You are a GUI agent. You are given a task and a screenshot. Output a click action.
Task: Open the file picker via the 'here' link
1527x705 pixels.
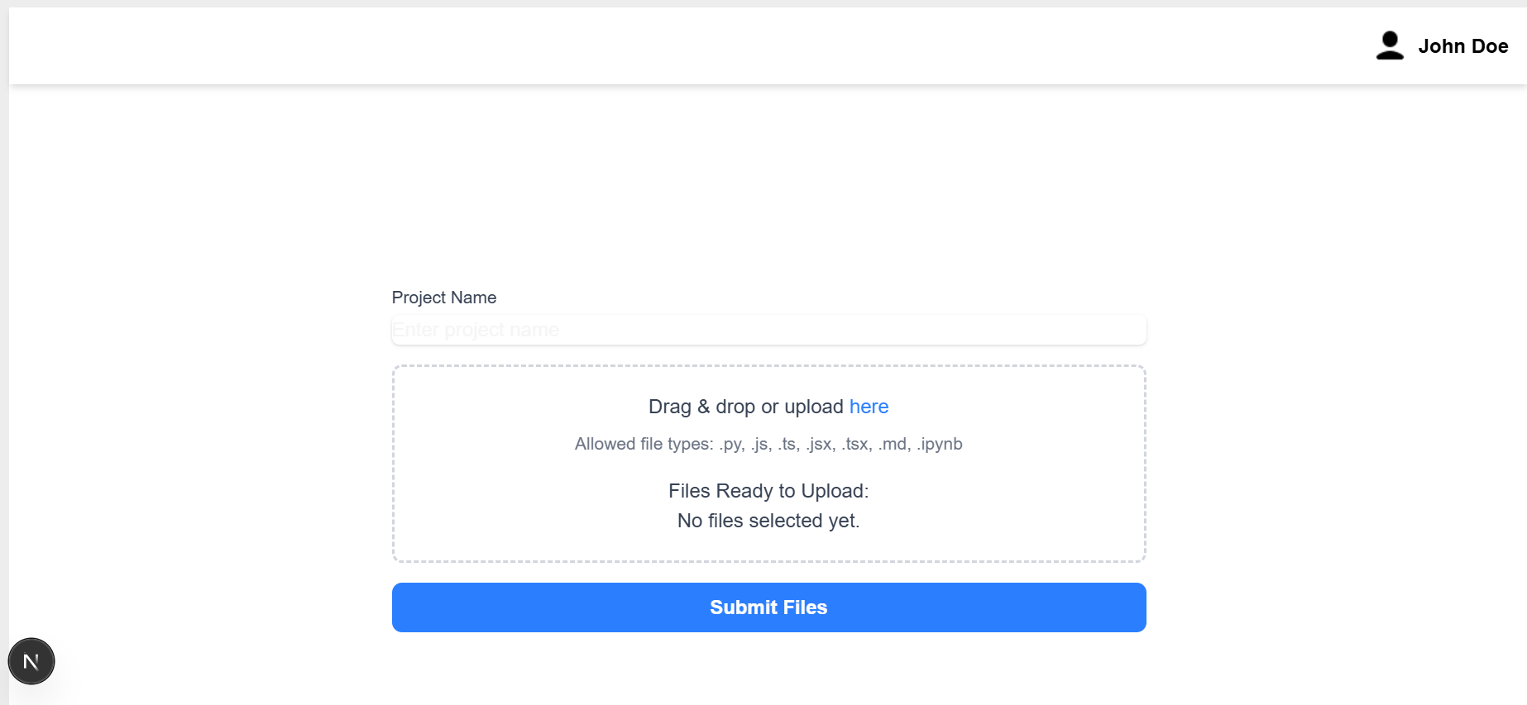(869, 407)
